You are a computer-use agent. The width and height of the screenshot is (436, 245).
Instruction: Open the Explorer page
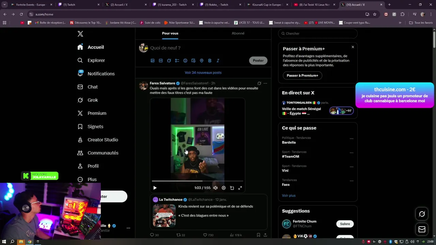point(91,60)
